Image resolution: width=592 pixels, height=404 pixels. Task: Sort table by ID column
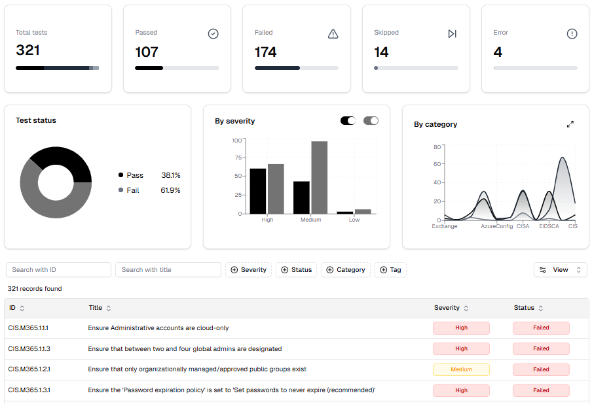click(x=16, y=308)
